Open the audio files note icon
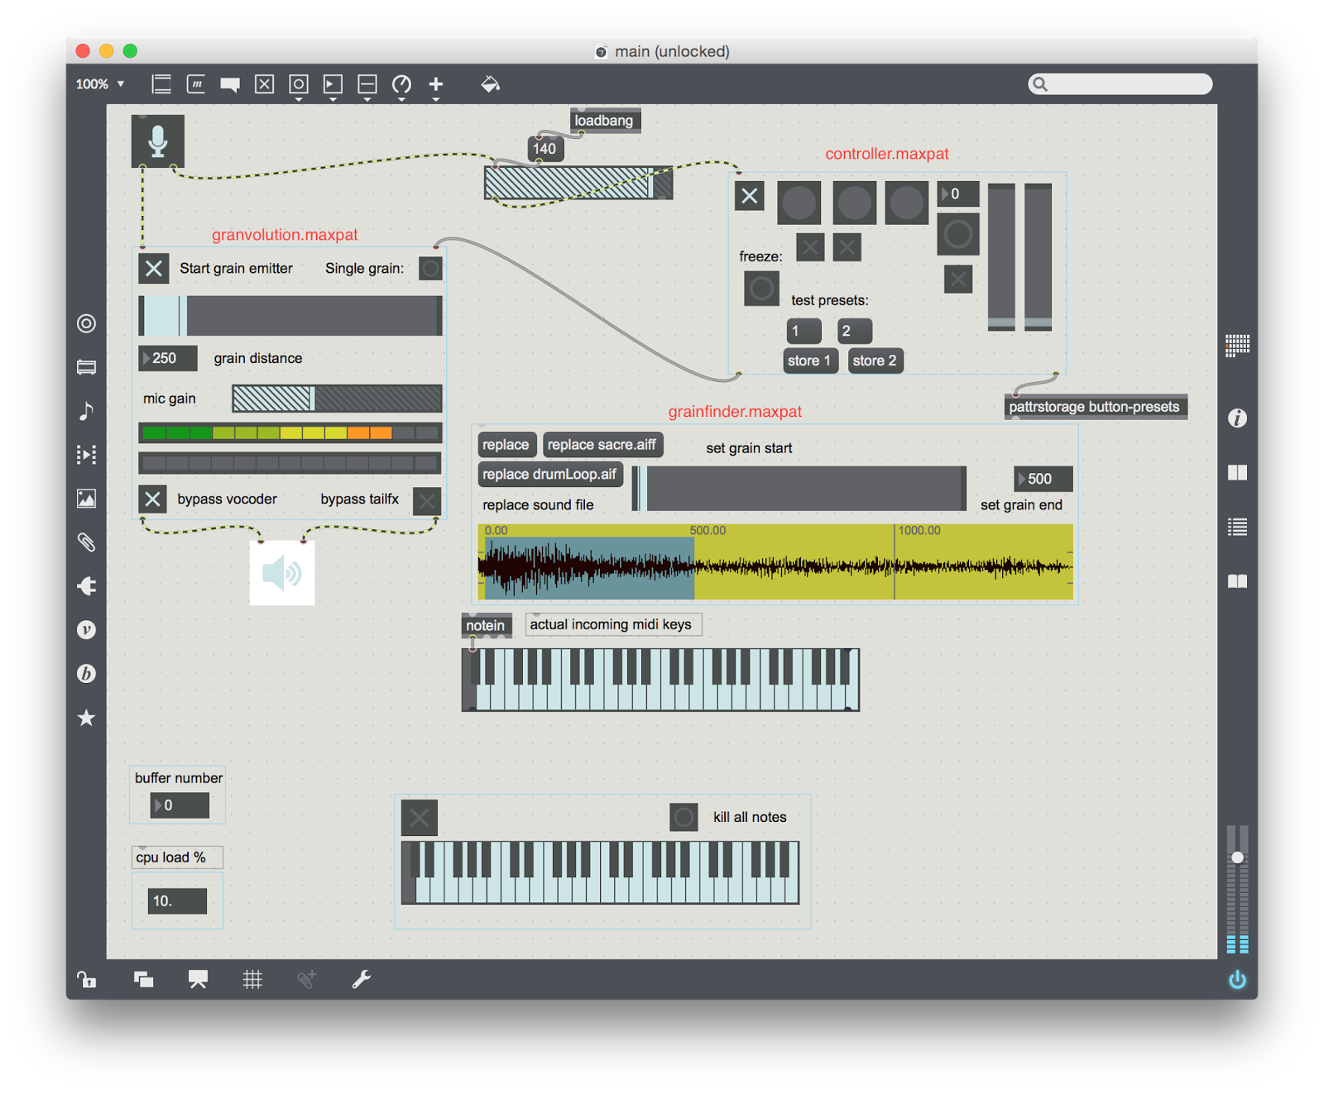 [x=86, y=411]
